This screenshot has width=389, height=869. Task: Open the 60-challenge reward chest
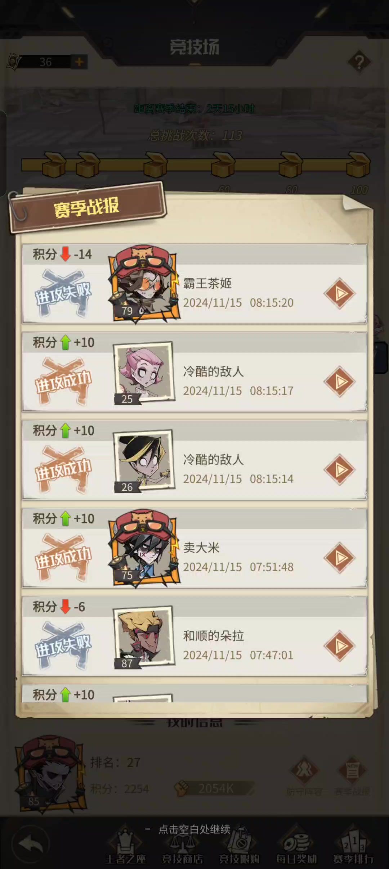point(223,165)
